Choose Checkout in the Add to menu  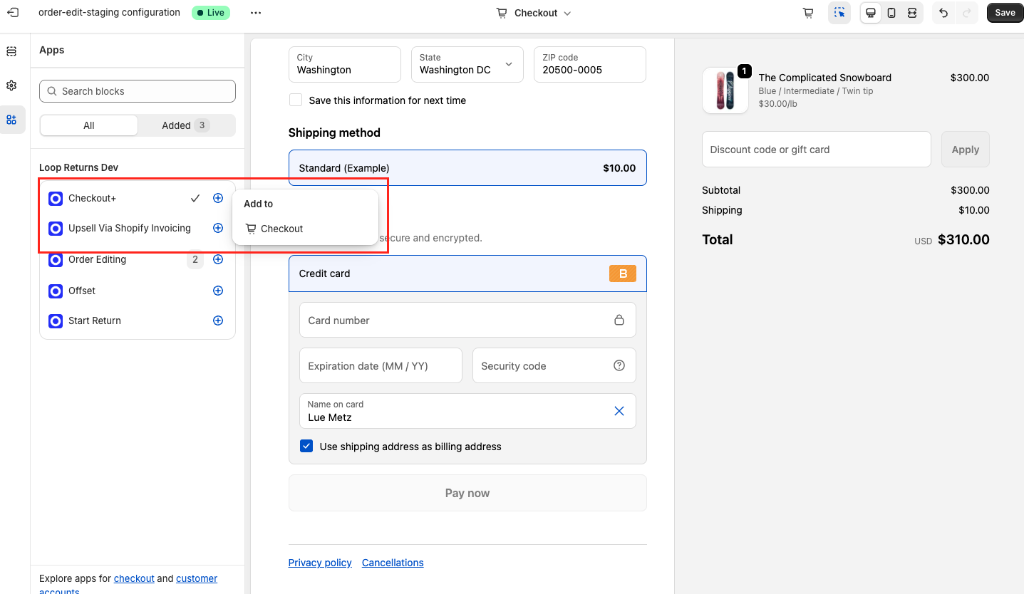click(281, 229)
